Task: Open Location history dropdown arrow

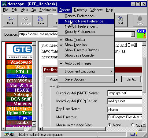Action: [x=133, y=34]
